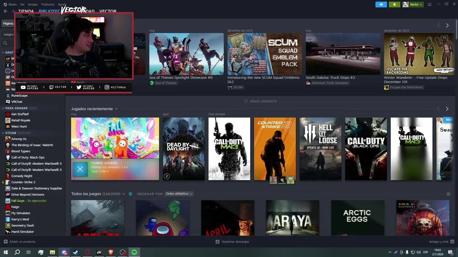Screen dimensions: 458x257
Task: Collapse Todos los juegos shelf with chevron
Action: coord(448,194)
